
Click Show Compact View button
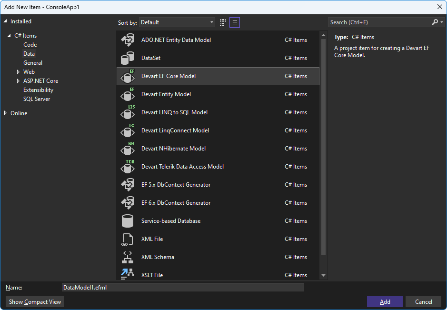[x=35, y=302]
